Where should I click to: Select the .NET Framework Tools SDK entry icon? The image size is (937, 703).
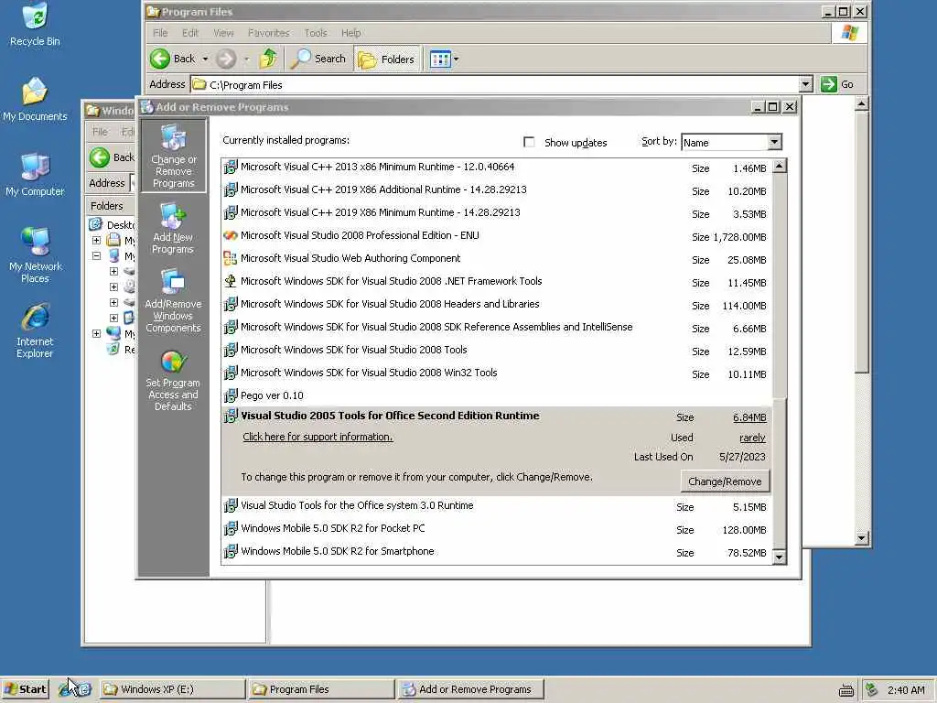[x=230, y=281]
